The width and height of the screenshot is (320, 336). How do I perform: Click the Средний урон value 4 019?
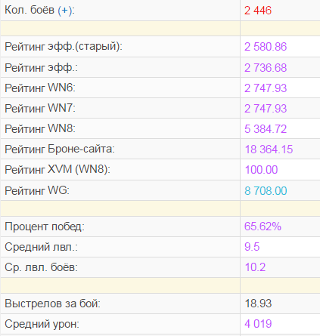(258, 324)
